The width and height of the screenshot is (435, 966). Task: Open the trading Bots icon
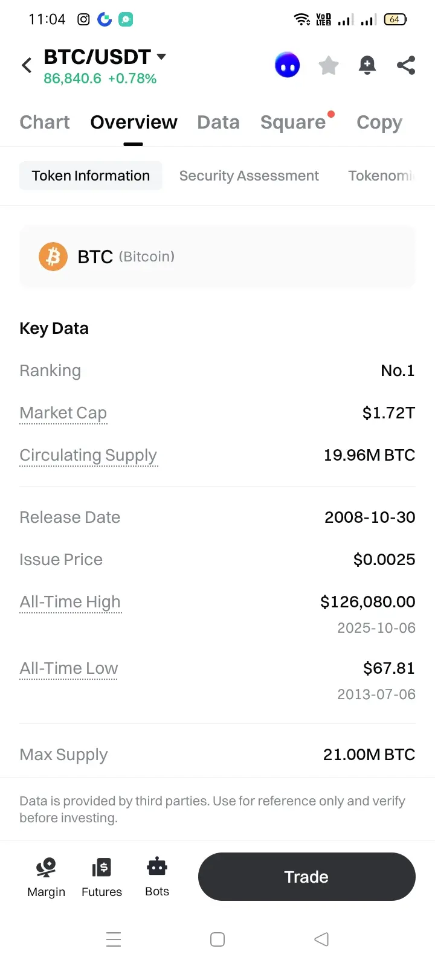[x=157, y=876]
